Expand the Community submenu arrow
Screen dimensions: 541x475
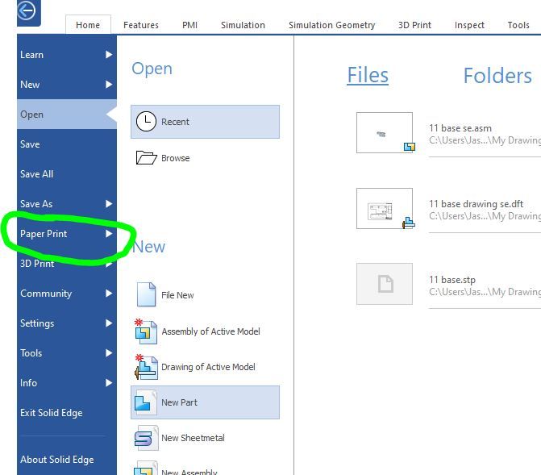tap(109, 294)
